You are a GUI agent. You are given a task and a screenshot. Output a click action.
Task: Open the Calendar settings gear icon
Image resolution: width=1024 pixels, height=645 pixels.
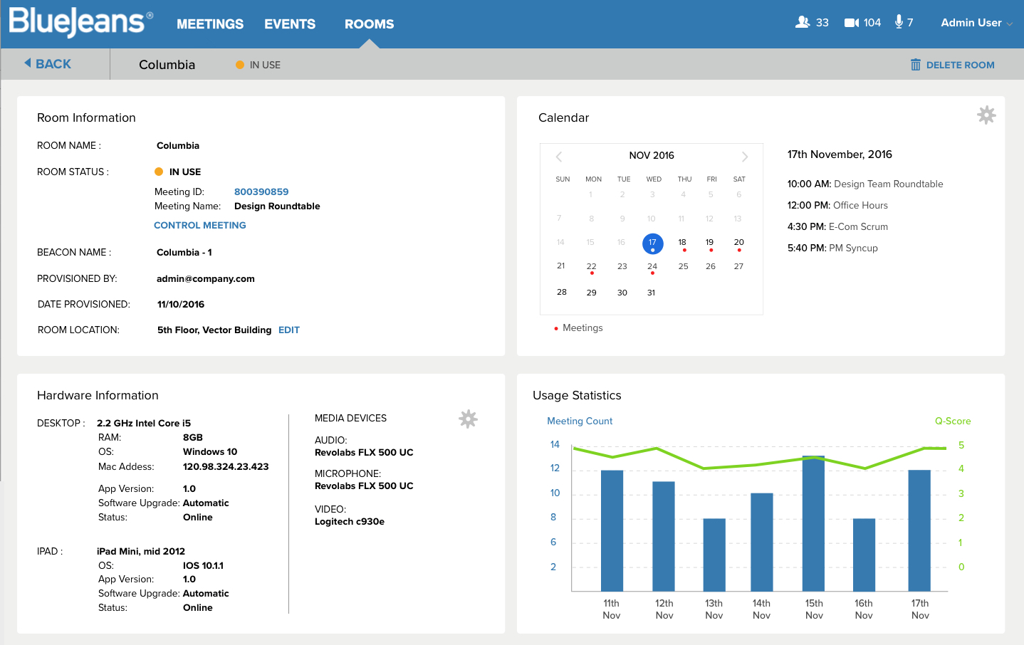click(986, 115)
